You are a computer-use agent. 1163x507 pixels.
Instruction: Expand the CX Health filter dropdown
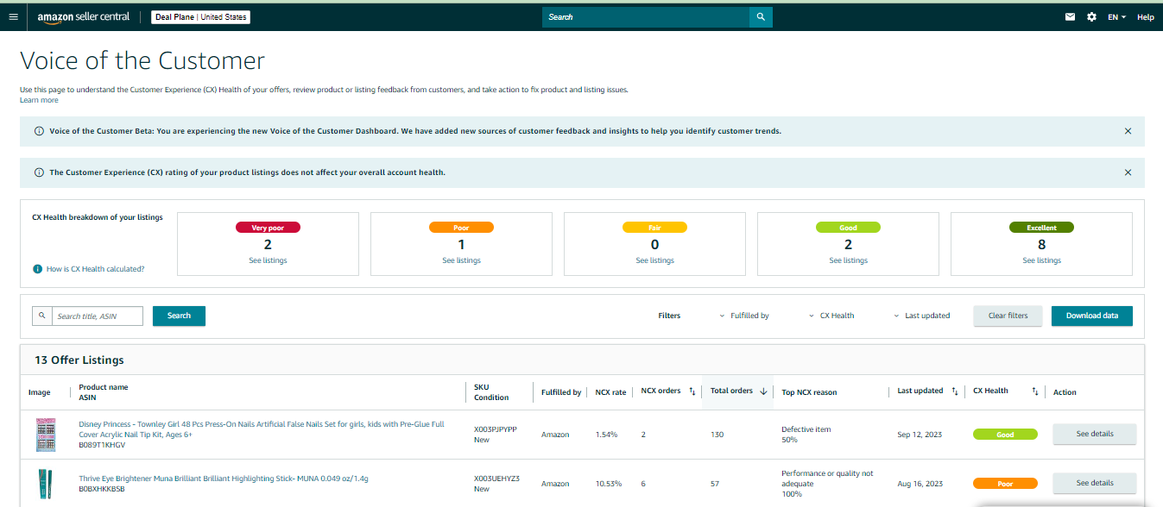831,316
